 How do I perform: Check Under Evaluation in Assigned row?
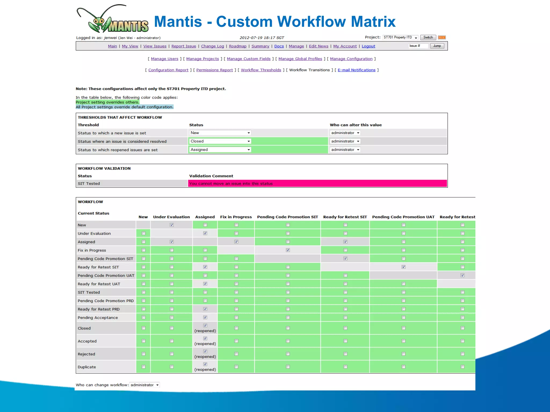coord(172,242)
